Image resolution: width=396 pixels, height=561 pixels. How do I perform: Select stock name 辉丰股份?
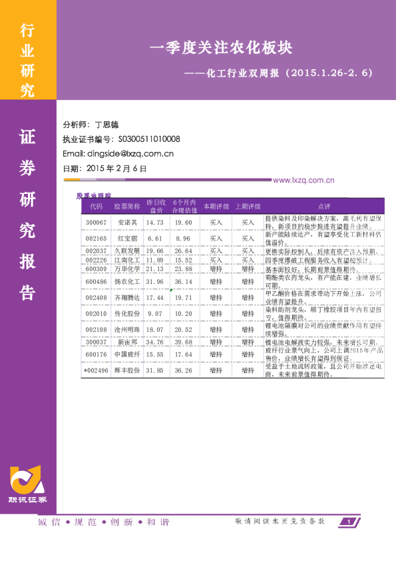127,370
